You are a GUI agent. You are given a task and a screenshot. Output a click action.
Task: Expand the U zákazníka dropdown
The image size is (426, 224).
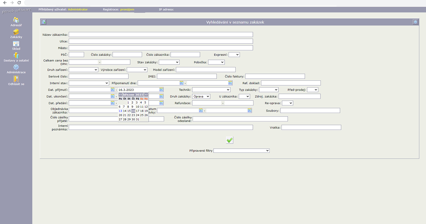(x=244, y=96)
